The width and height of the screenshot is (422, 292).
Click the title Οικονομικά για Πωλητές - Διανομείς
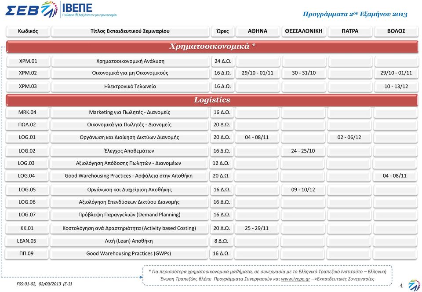click(129, 124)
